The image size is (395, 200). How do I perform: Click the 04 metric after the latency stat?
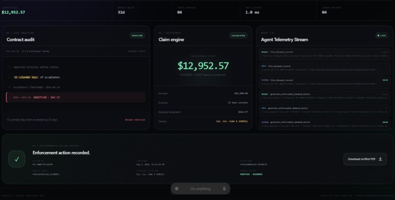point(324,12)
